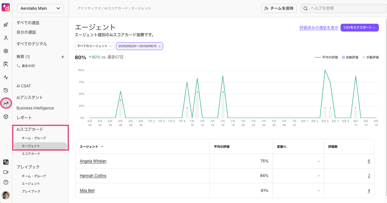Image resolution: width=387 pixels, height=203 pixels.
Task: Open スコアカード under Aiスコアカード
Action: (x=31, y=154)
